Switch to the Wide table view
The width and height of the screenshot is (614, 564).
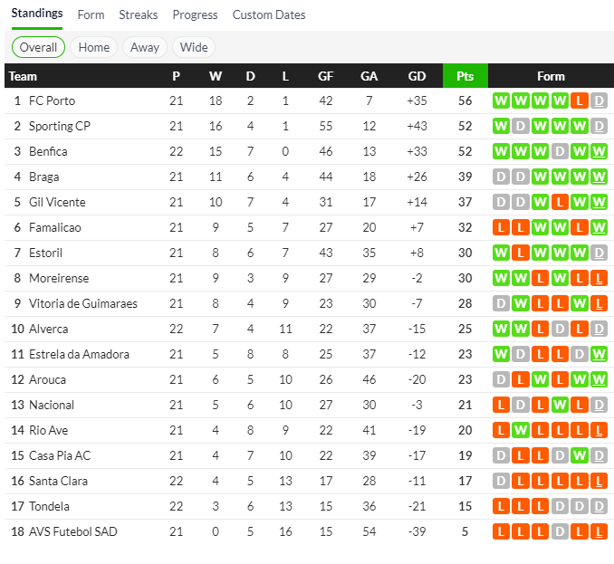(x=194, y=47)
